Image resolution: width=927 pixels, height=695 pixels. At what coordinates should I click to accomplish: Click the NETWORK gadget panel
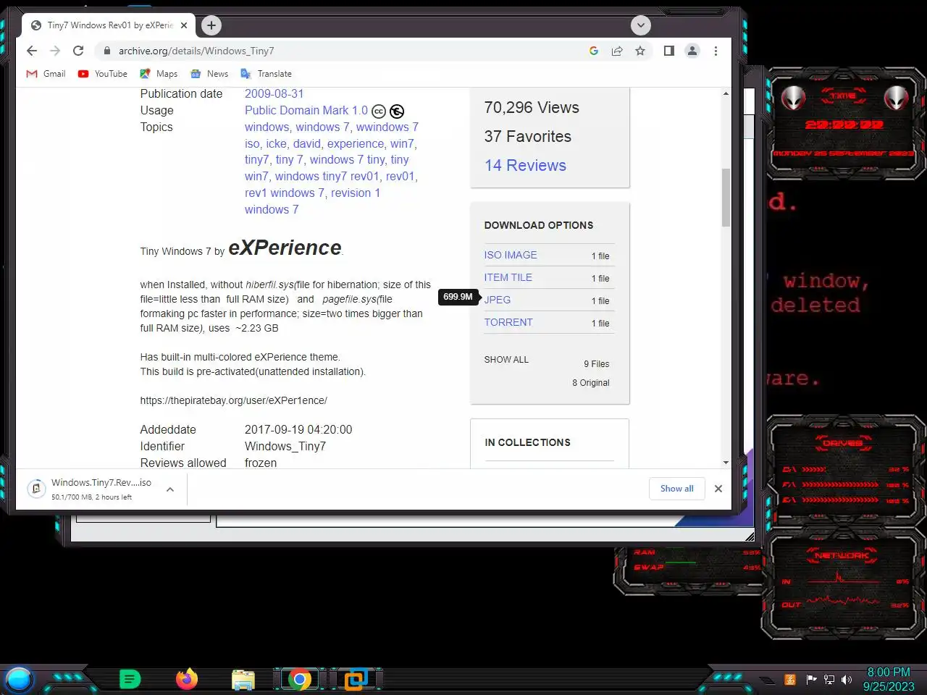click(x=844, y=583)
